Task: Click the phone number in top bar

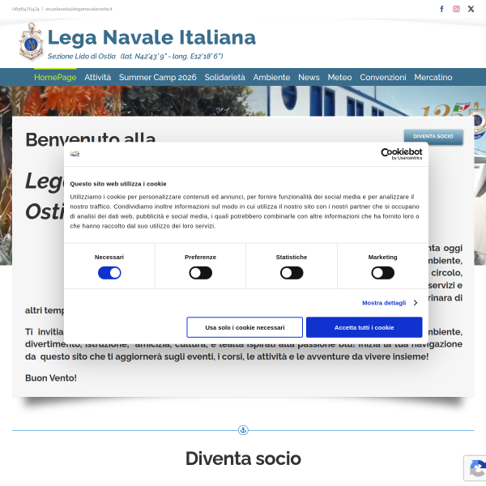Action: pos(26,9)
